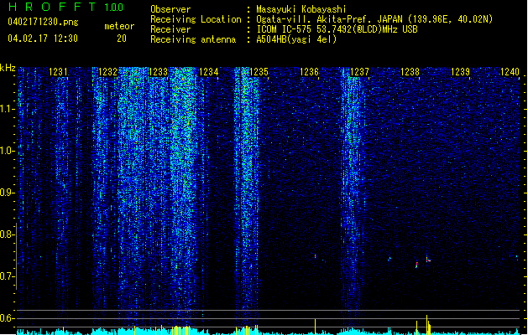Click the 1236 time marker

[x=309, y=72]
